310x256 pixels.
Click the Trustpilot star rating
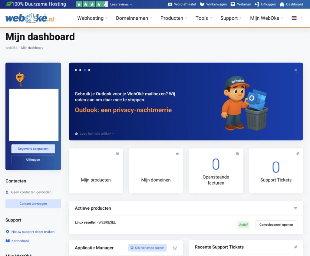pos(92,4)
